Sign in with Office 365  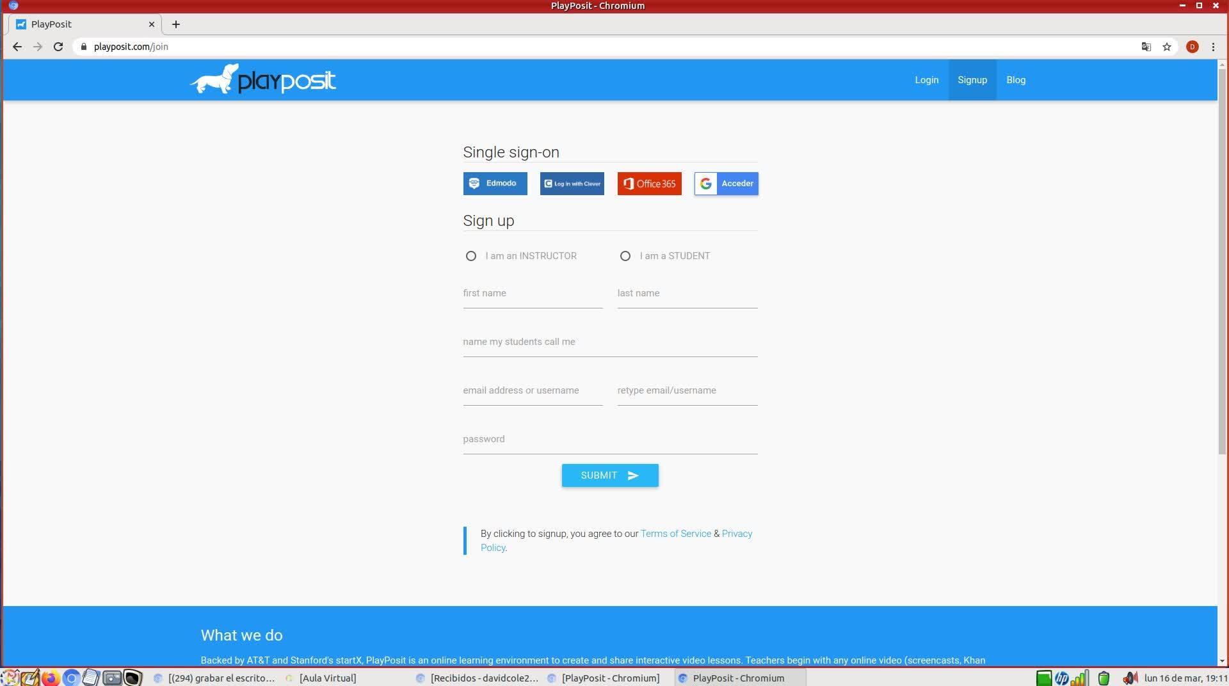(649, 184)
